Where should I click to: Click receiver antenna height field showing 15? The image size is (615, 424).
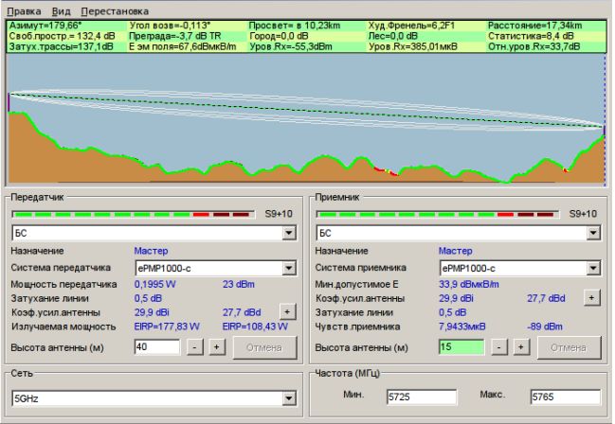(461, 347)
